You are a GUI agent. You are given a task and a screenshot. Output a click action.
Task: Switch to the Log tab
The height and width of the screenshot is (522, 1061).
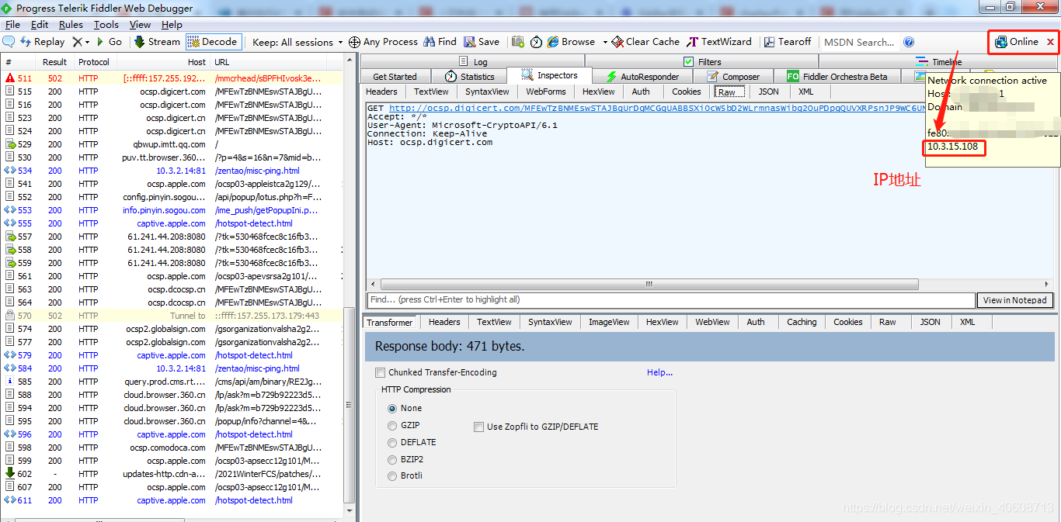(473, 61)
